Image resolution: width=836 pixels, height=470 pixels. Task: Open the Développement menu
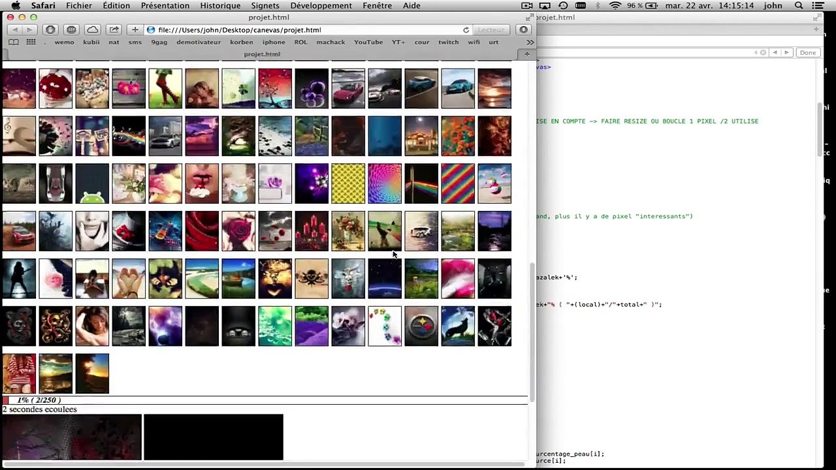tap(321, 6)
